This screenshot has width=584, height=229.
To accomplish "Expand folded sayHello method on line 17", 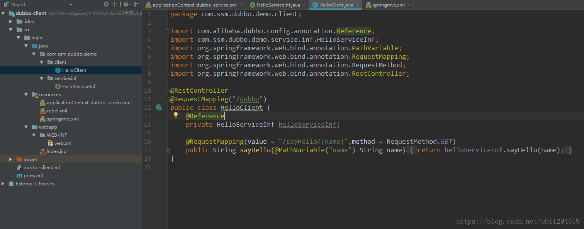I will click(167, 150).
